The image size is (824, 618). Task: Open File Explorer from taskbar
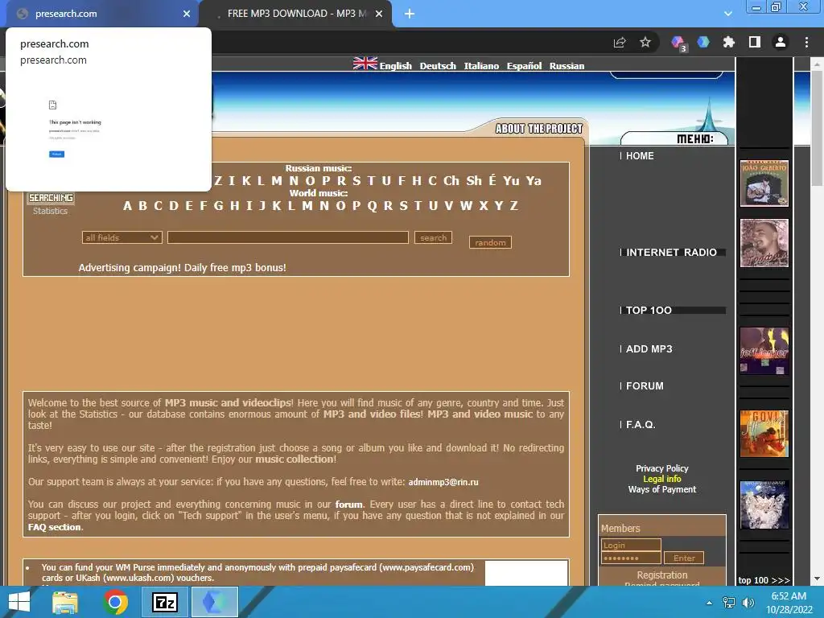pyautogui.click(x=65, y=602)
